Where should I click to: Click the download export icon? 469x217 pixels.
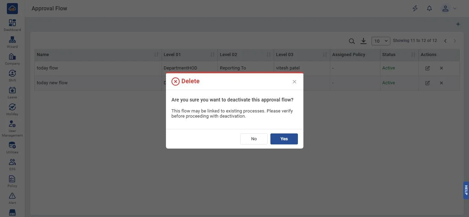click(363, 41)
